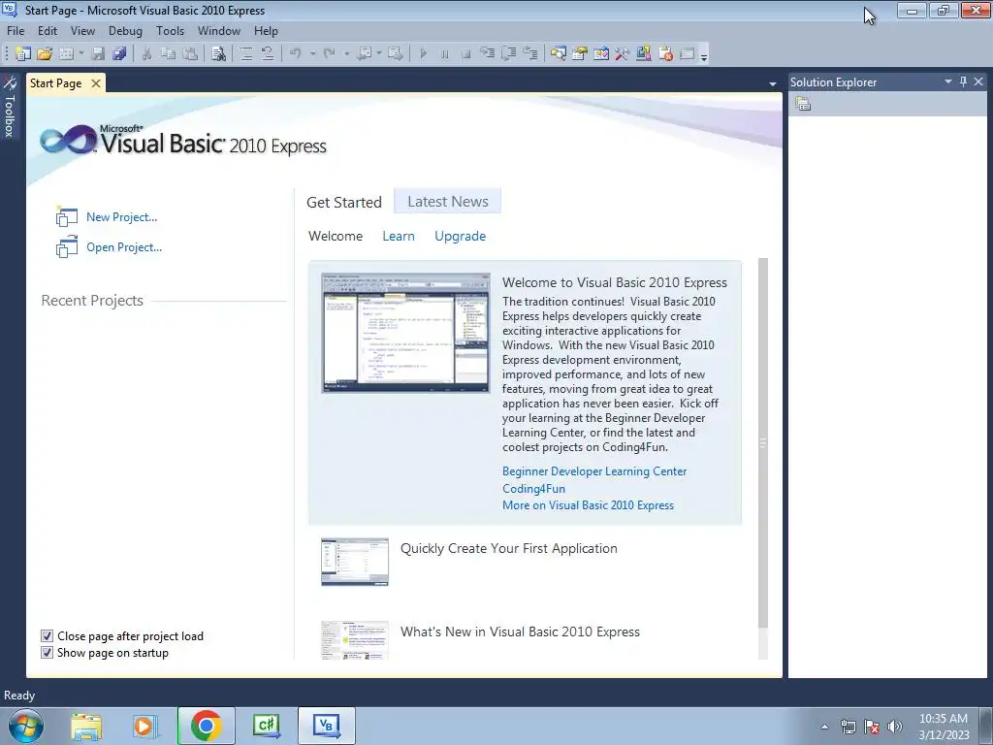
Task: Click the New Project... link
Action: click(121, 216)
